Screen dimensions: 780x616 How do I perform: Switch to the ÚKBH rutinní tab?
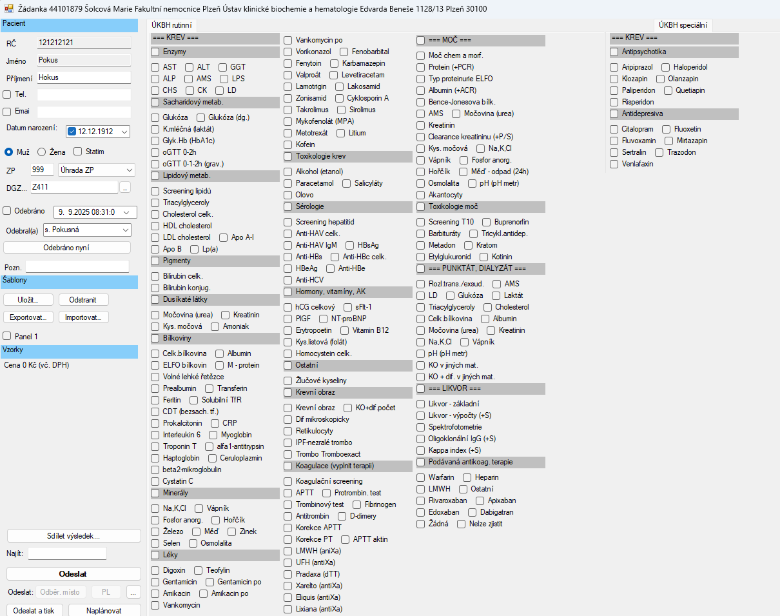point(172,25)
